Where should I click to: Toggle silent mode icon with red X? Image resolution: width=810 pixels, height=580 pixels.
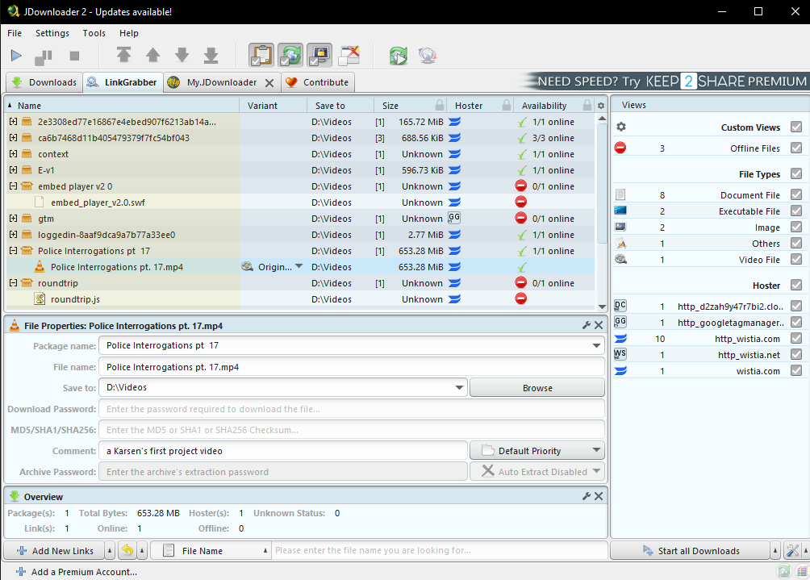pos(349,55)
